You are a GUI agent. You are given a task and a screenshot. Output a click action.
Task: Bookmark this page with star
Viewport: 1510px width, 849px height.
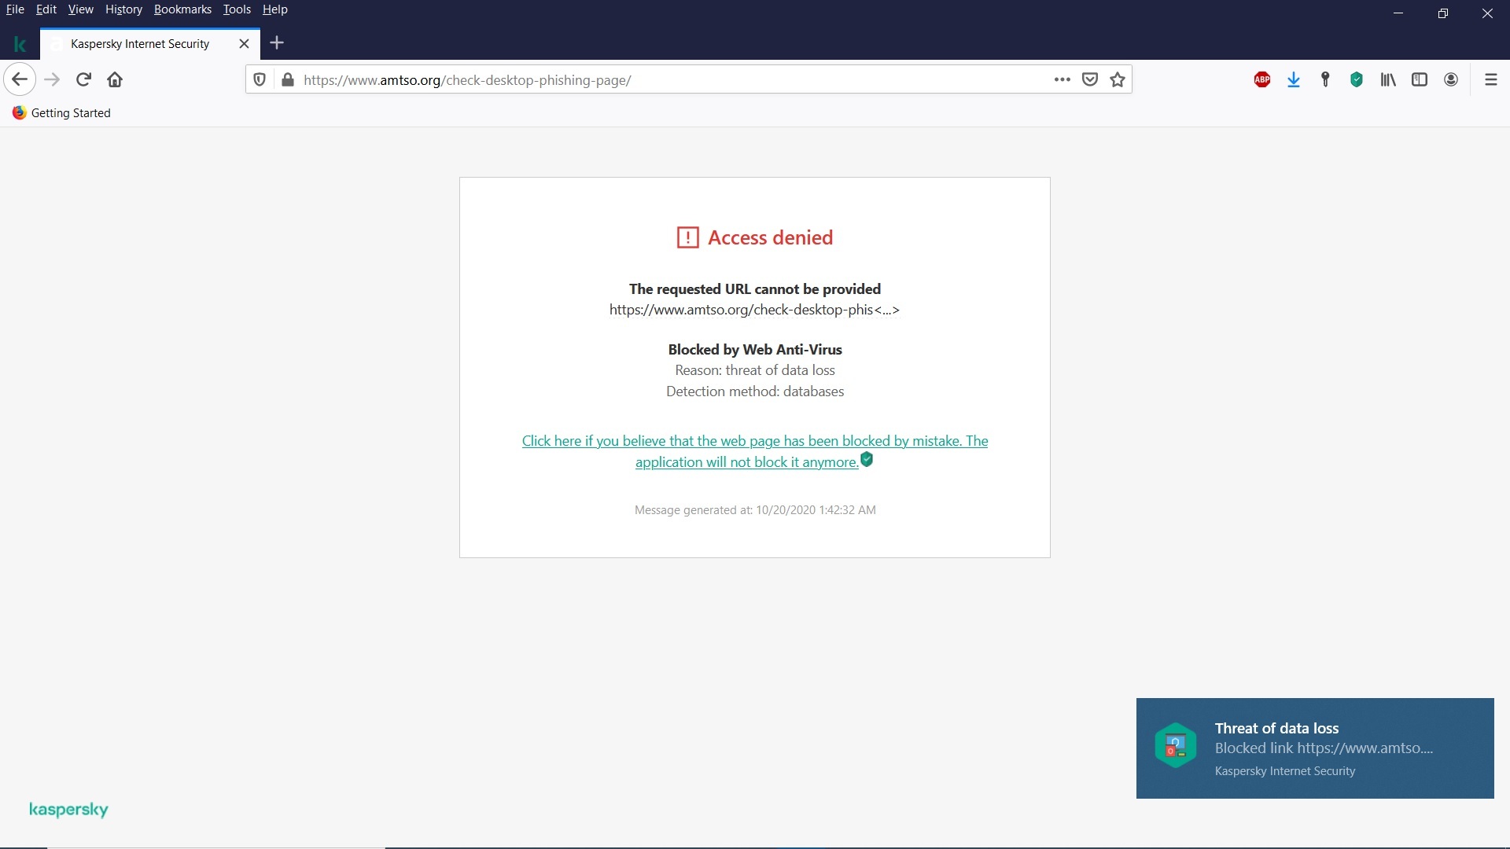point(1118,79)
